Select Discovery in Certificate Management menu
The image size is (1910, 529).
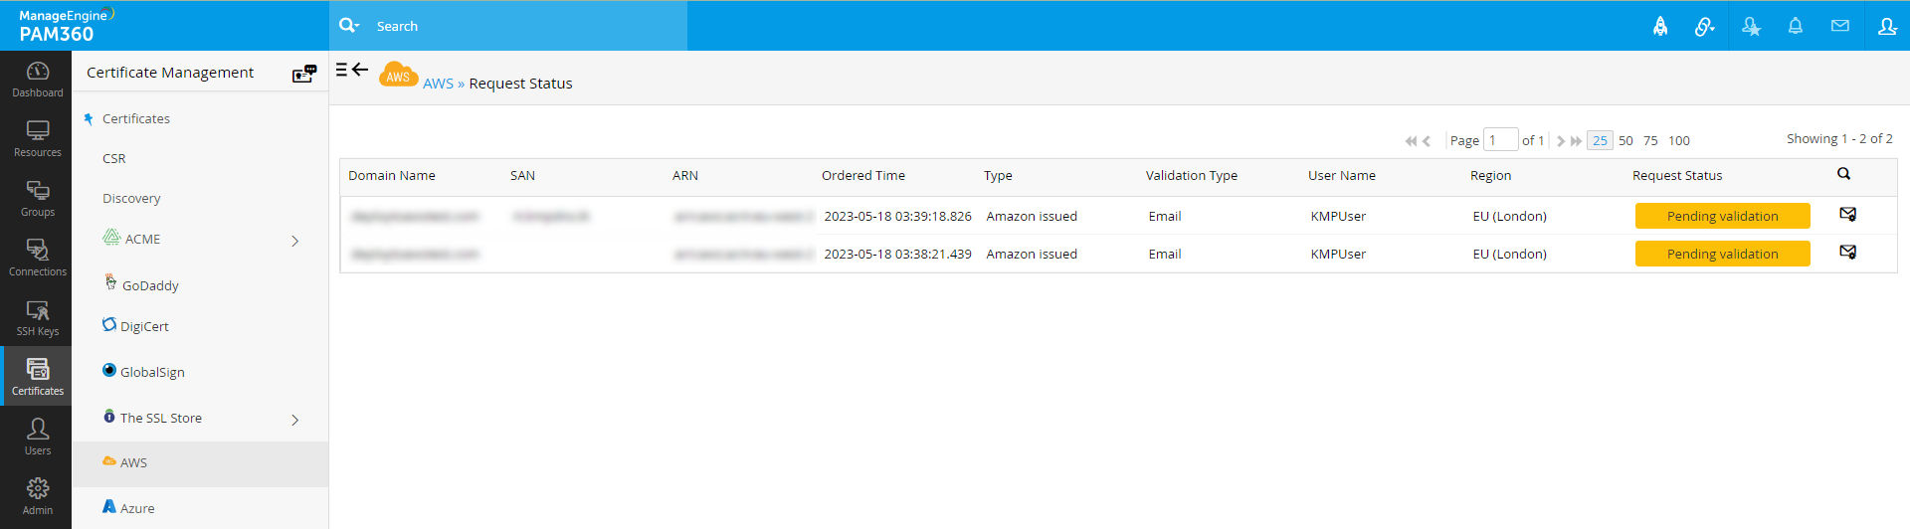131,198
